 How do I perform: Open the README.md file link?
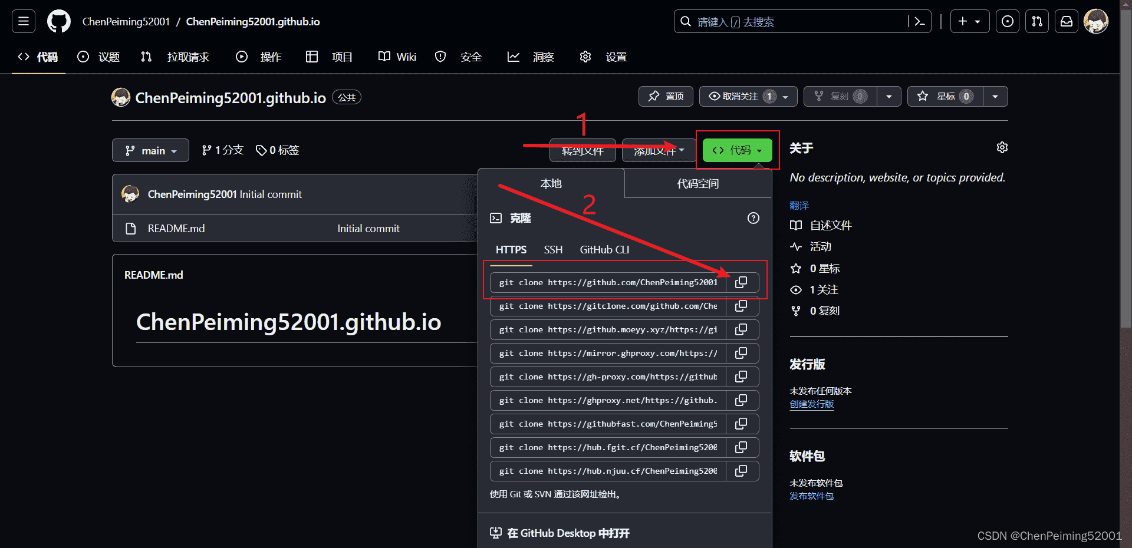176,228
